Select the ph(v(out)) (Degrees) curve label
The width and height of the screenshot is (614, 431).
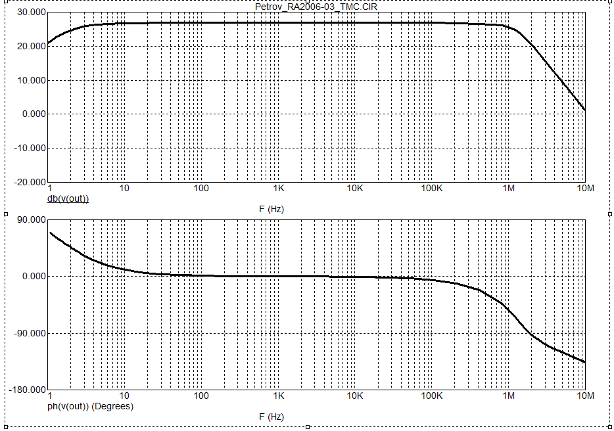coord(91,406)
